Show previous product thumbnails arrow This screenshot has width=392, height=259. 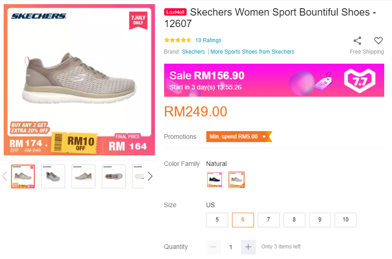[x=5, y=176]
